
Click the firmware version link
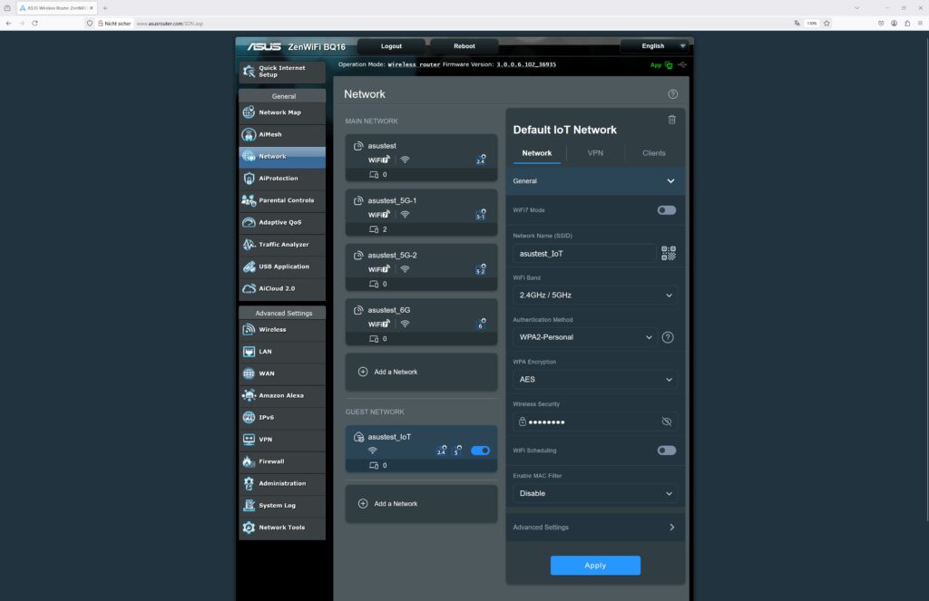click(x=526, y=64)
